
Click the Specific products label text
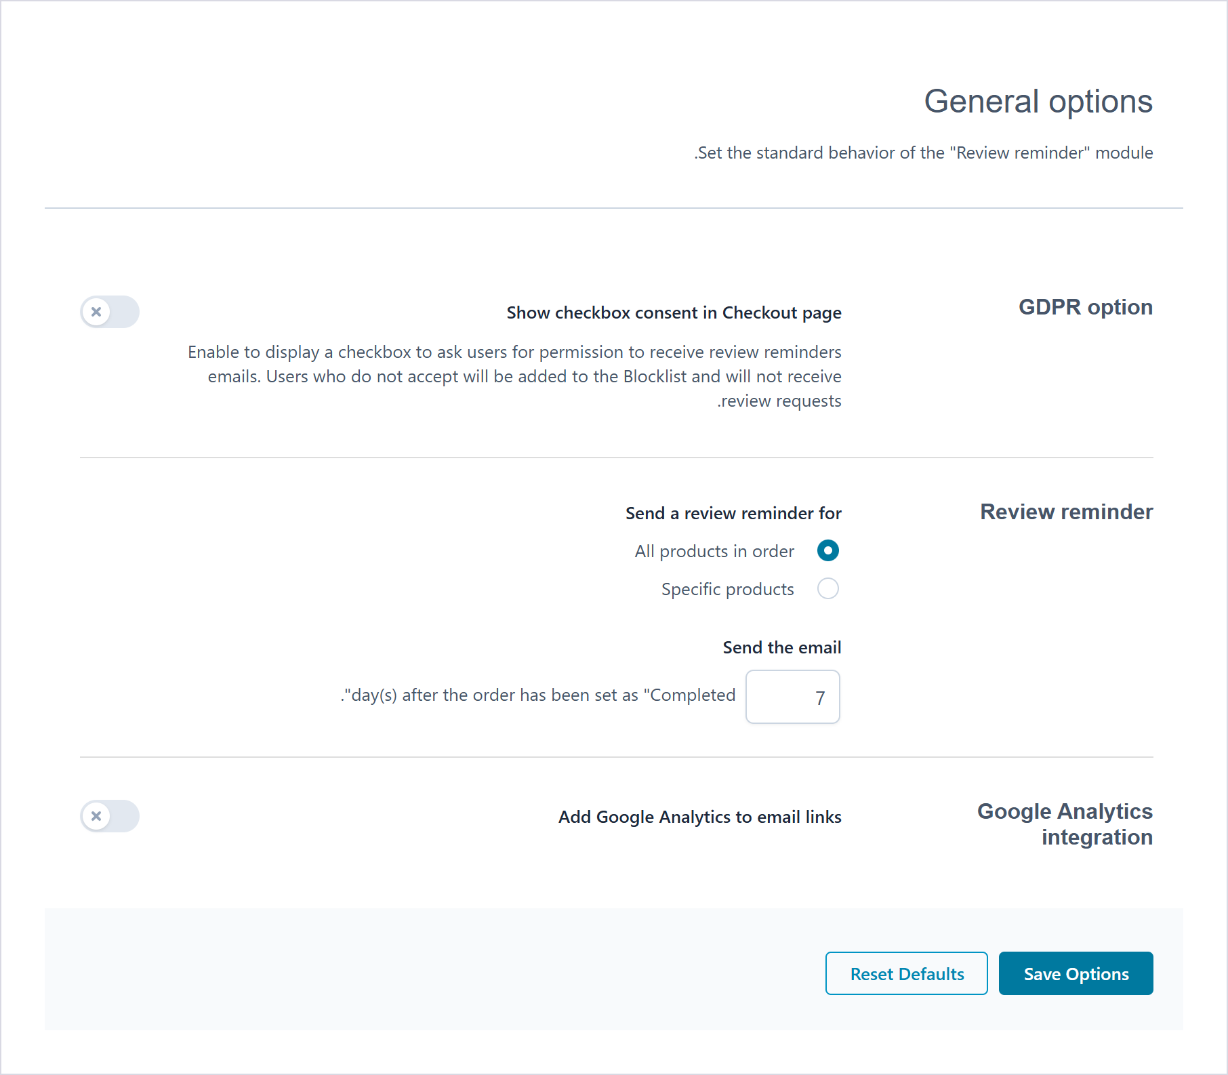(728, 589)
